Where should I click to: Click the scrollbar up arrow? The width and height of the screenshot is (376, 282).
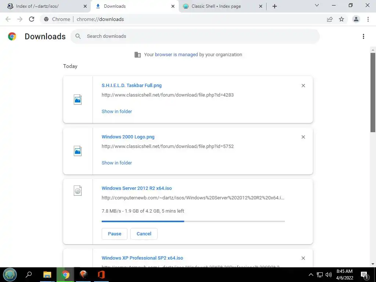373,50
